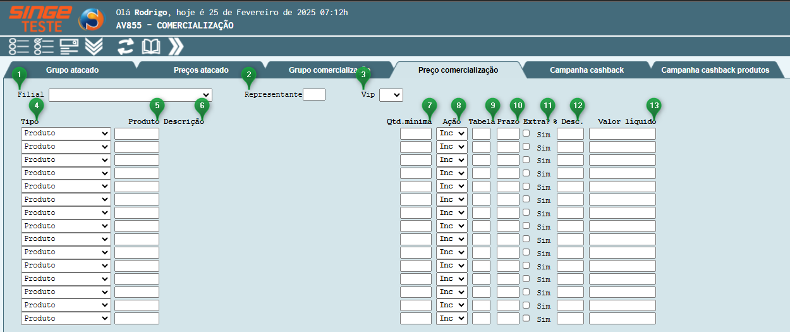
Task: Open the first row Ação 'Inc' dropdown
Action: tap(451, 133)
